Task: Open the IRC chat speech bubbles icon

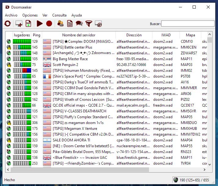Action: pos(79,24)
